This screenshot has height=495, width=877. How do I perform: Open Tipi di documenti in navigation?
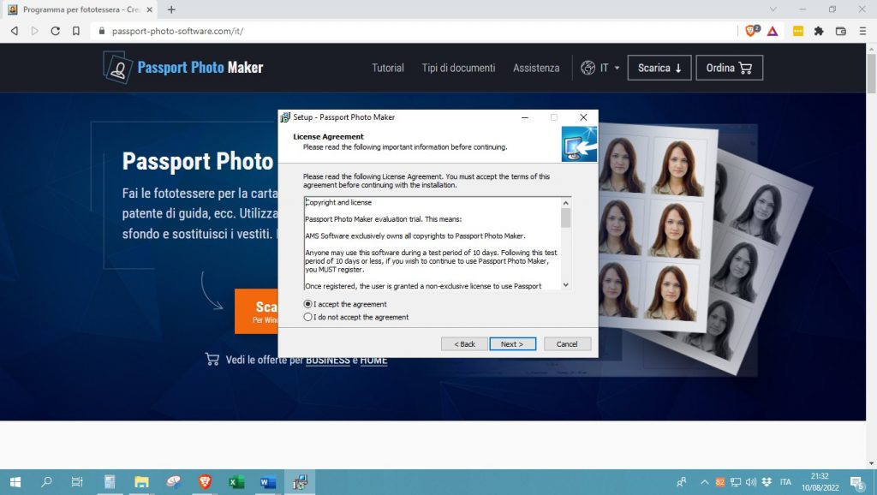tap(458, 68)
